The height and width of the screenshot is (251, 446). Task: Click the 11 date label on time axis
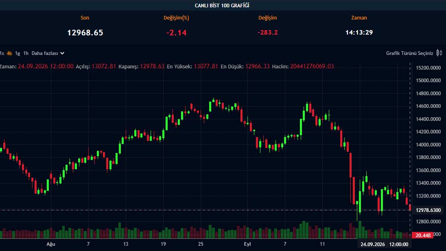pos(322,244)
